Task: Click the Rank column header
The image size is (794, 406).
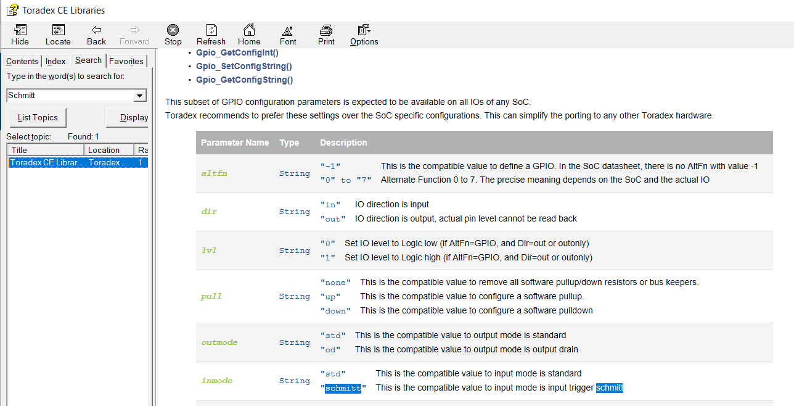Action: [x=141, y=150]
